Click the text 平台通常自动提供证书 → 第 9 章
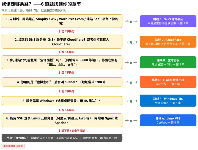The image size is (198, 150). (x=168, y=23)
